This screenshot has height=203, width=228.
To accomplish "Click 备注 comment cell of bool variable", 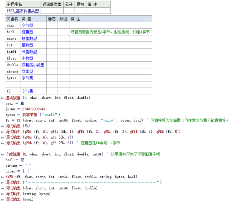I will pos(110,32).
